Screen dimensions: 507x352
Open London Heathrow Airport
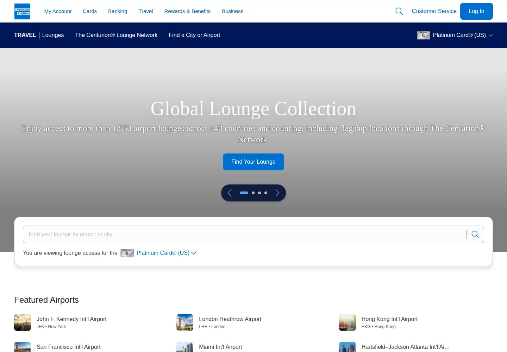pyautogui.click(x=230, y=319)
